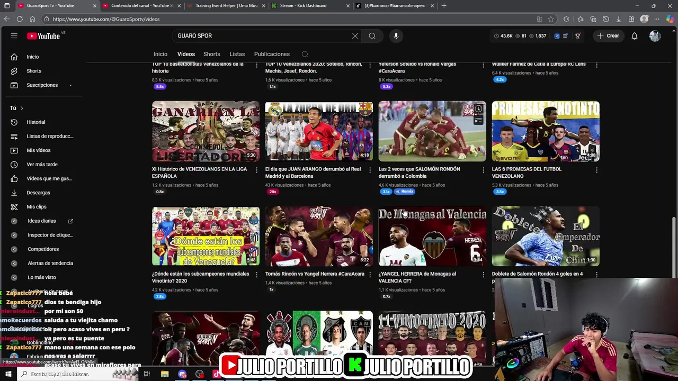Open the YouTube account avatar menu
Image resolution: width=678 pixels, height=381 pixels.
tap(655, 36)
